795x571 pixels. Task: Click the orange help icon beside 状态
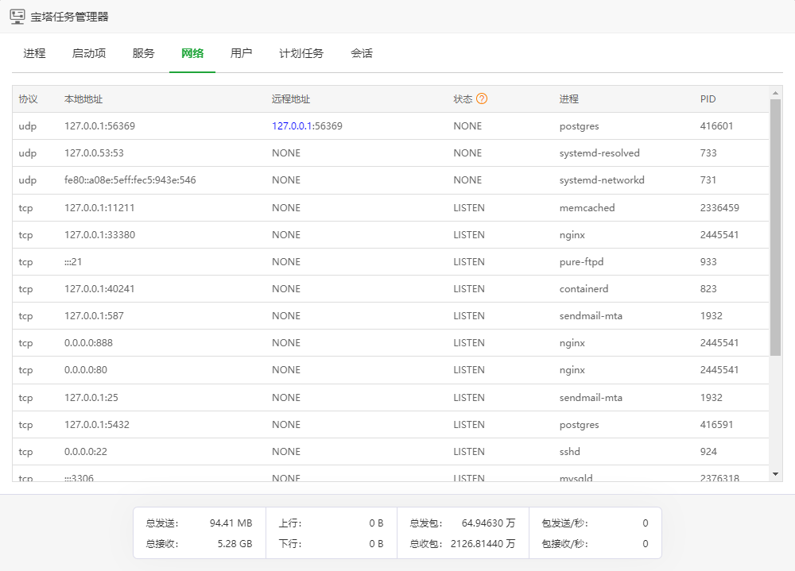point(482,98)
